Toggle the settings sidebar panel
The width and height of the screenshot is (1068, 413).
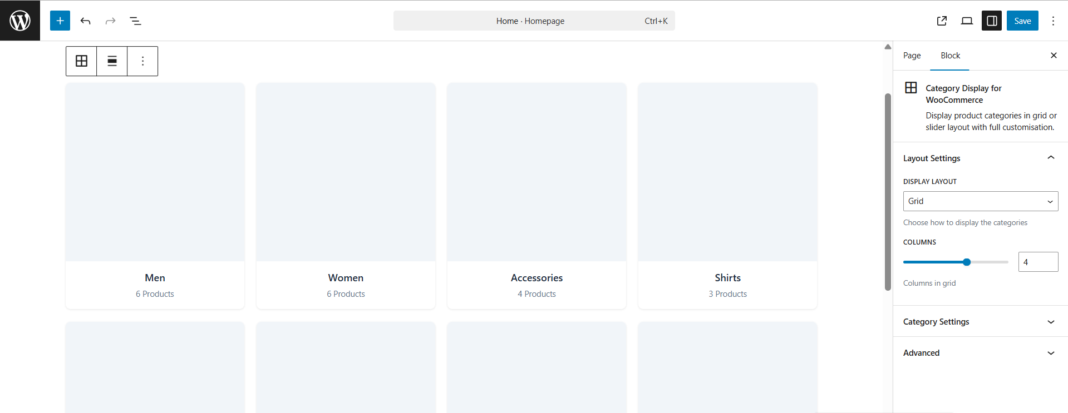click(992, 21)
